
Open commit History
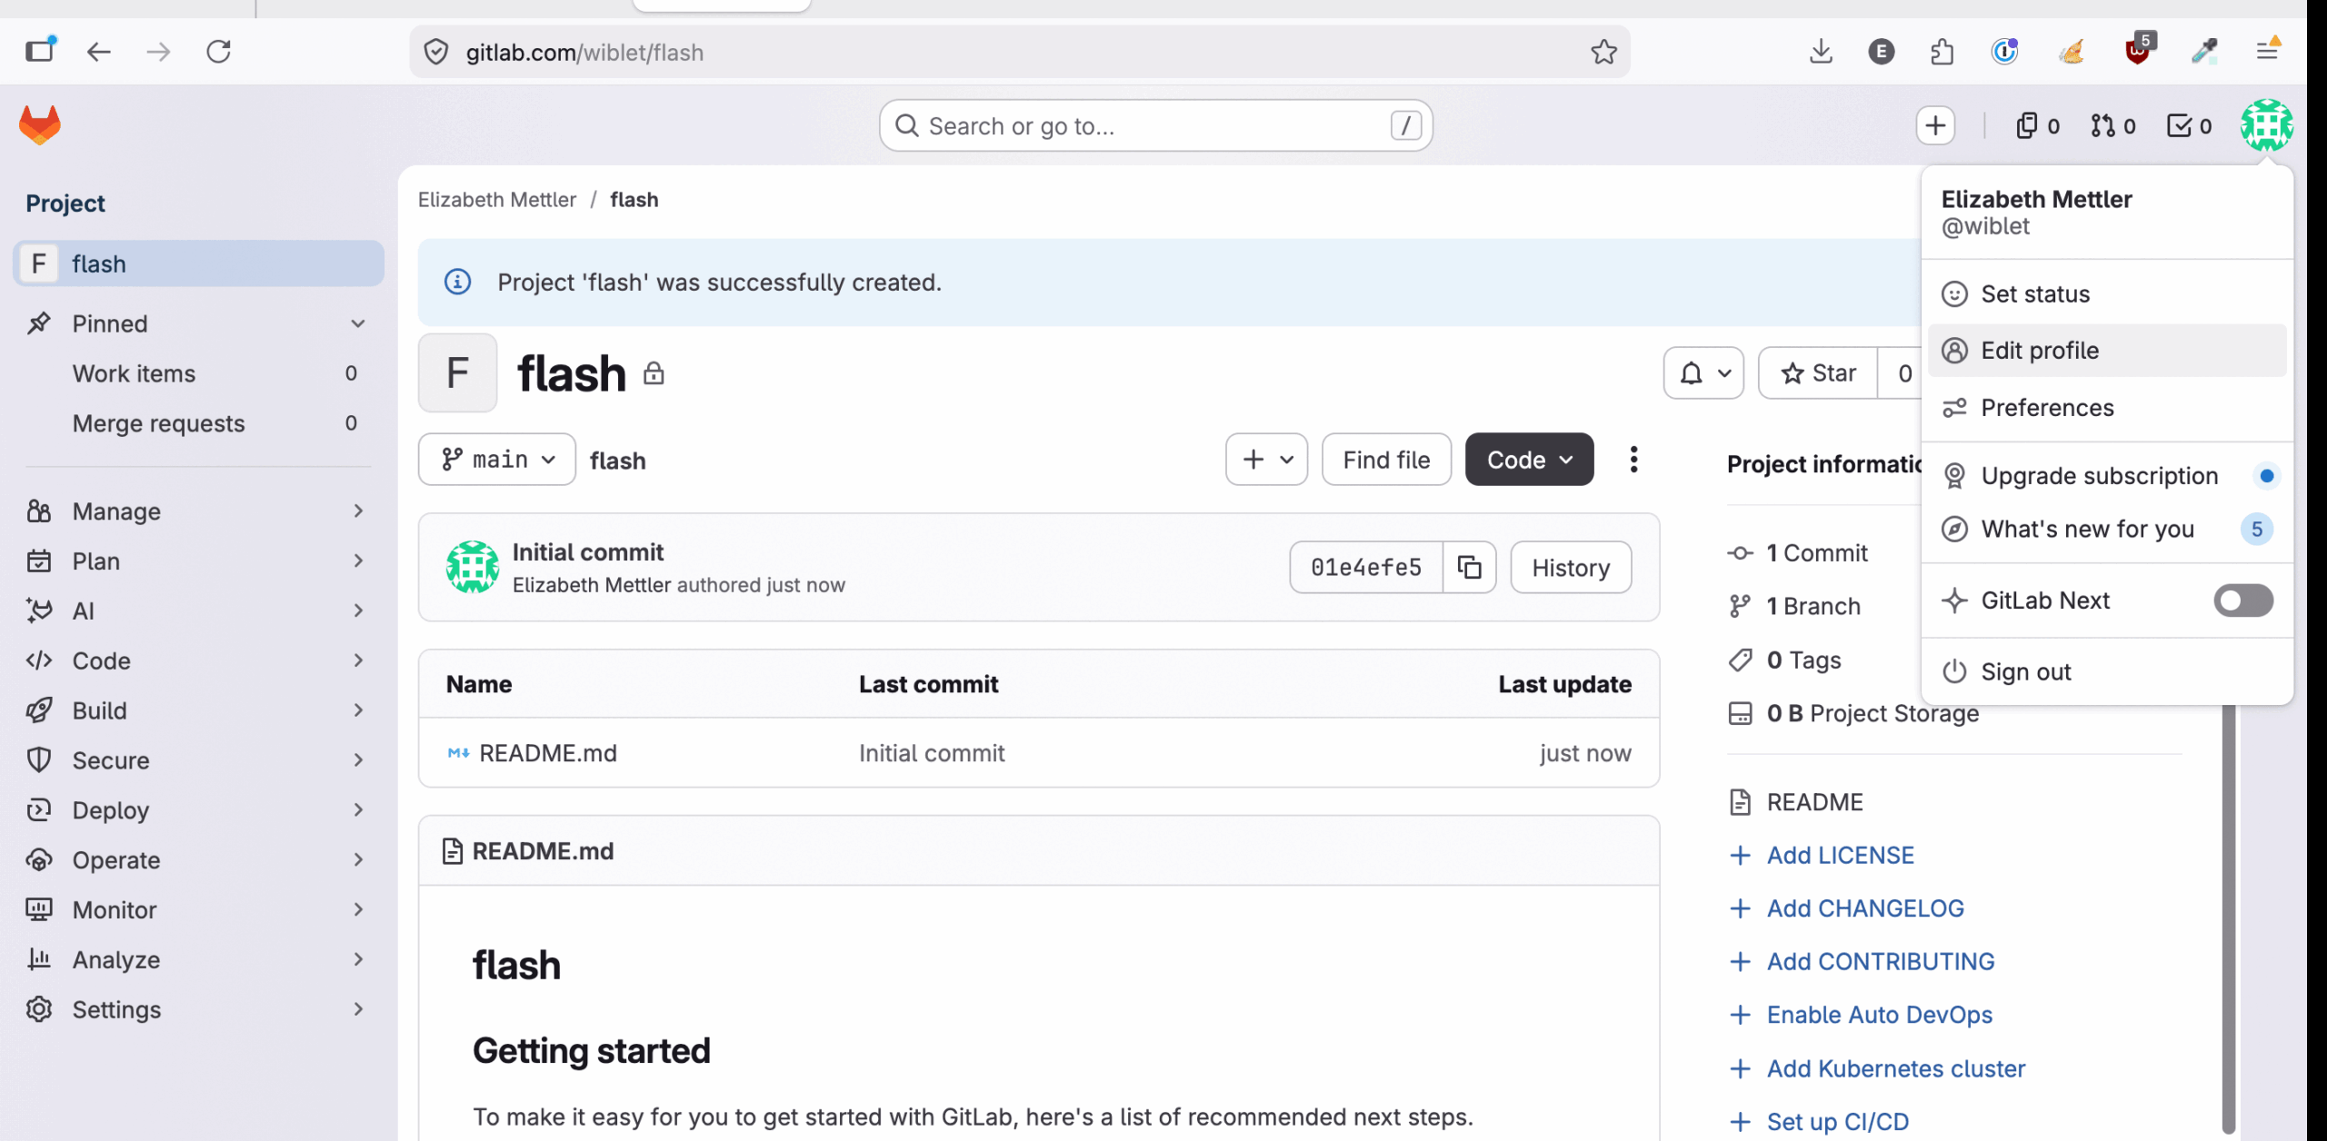click(x=1571, y=568)
